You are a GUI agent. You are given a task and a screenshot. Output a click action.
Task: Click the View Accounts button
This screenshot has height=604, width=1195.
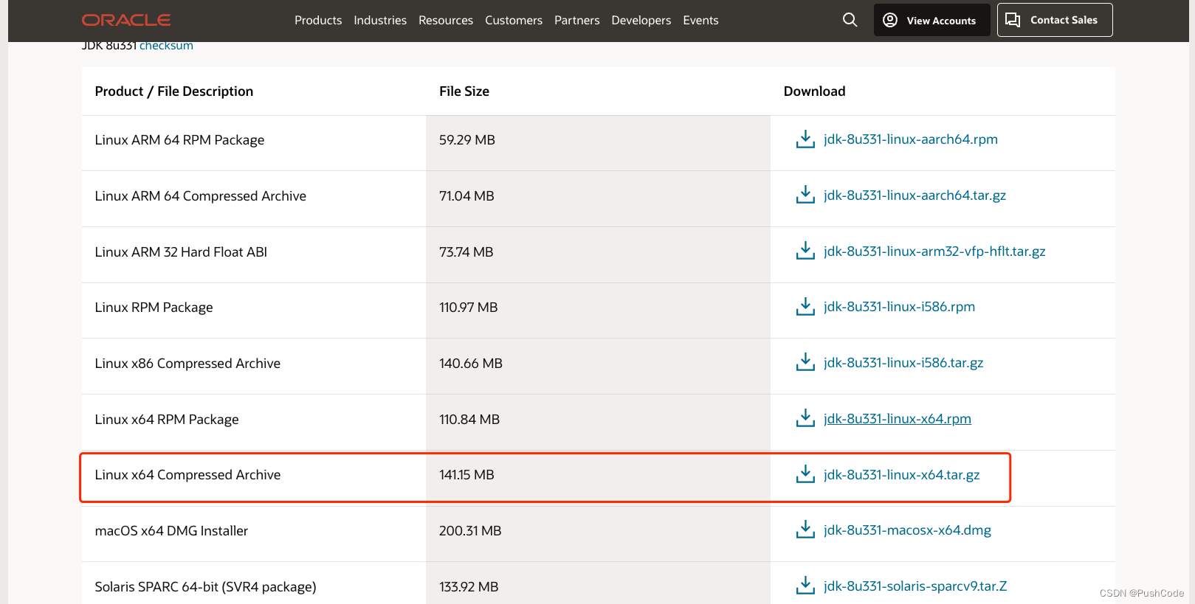(932, 20)
